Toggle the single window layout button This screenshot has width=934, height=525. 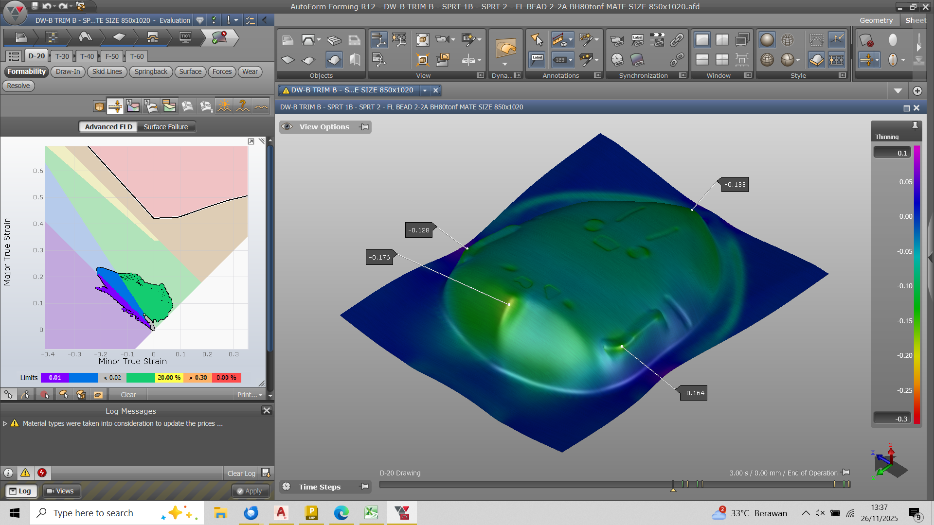point(702,40)
